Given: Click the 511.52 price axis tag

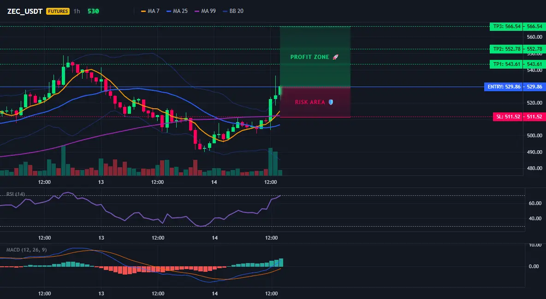Looking at the screenshot, I should tap(534, 117).
